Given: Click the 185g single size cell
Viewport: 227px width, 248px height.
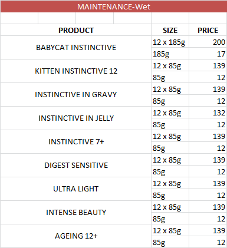Looking at the screenshot, I should (170, 54).
